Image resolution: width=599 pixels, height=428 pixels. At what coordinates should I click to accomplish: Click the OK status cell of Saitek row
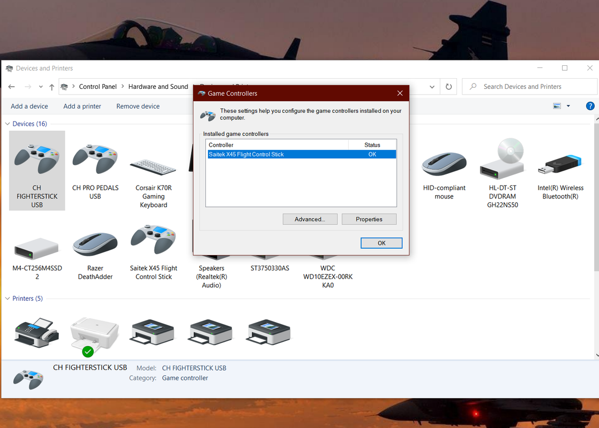pos(372,154)
